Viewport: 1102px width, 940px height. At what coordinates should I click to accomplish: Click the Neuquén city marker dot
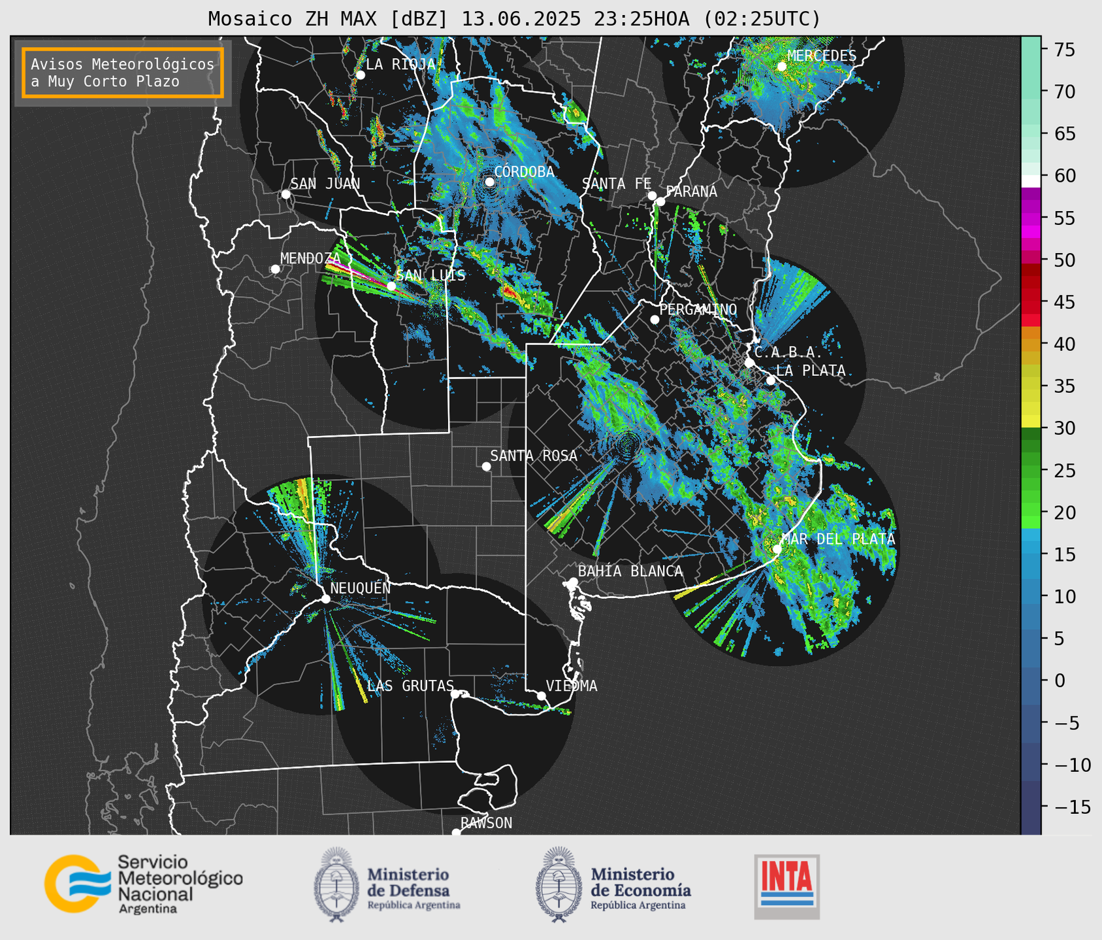click(x=325, y=599)
